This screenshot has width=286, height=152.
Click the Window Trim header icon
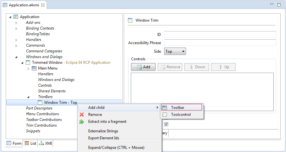click(130, 20)
